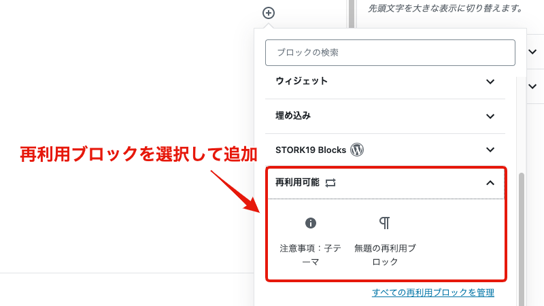Focus the ブロックの検索 search field
Viewport: 544px width, 306px height.
pos(390,53)
